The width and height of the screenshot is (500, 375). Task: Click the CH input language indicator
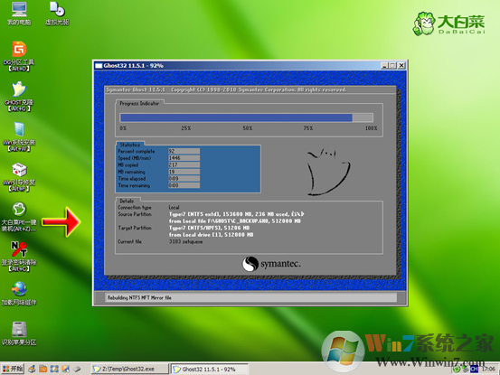474,369
